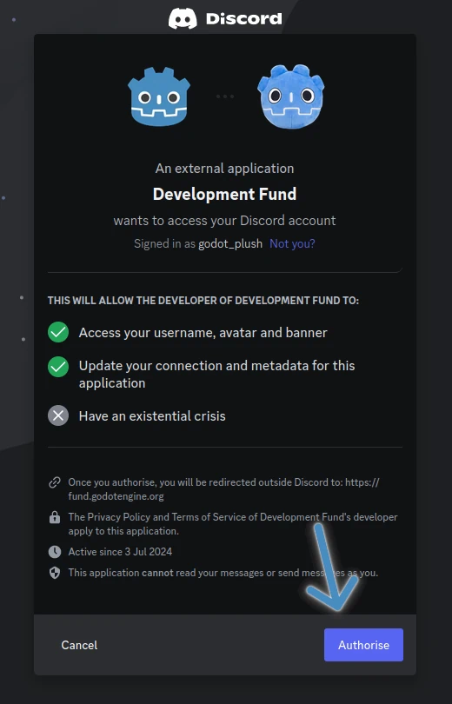This screenshot has width=452, height=704.
Task: Follow the 'Not you?' link
Action: click(x=292, y=244)
